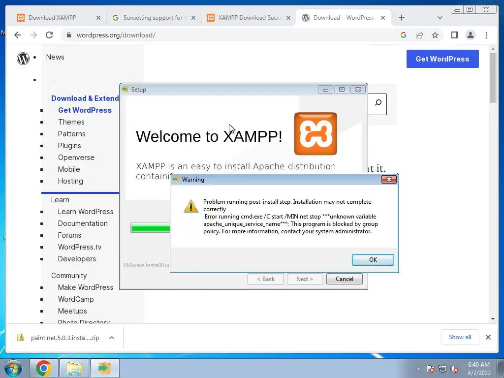This screenshot has height=378, width=504.
Task: Click the XAMPP installer taskbar icon
Action: click(104, 368)
